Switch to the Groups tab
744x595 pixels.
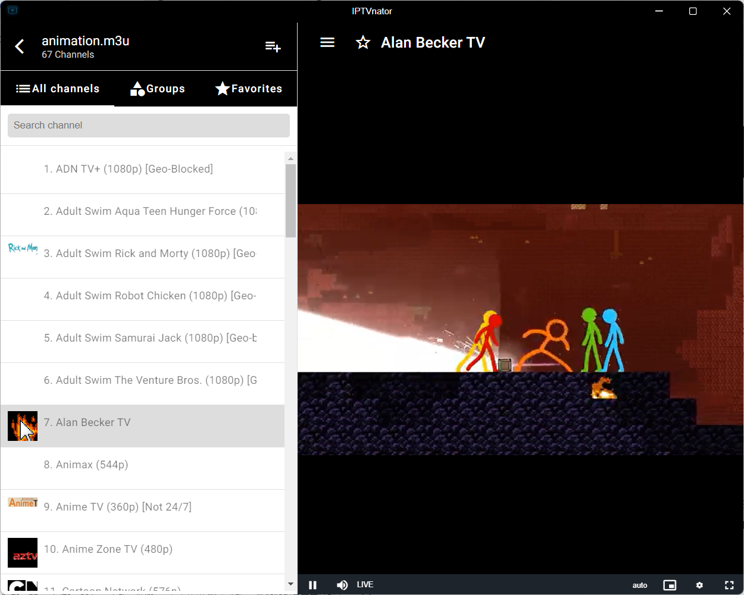[x=158, y=89]
